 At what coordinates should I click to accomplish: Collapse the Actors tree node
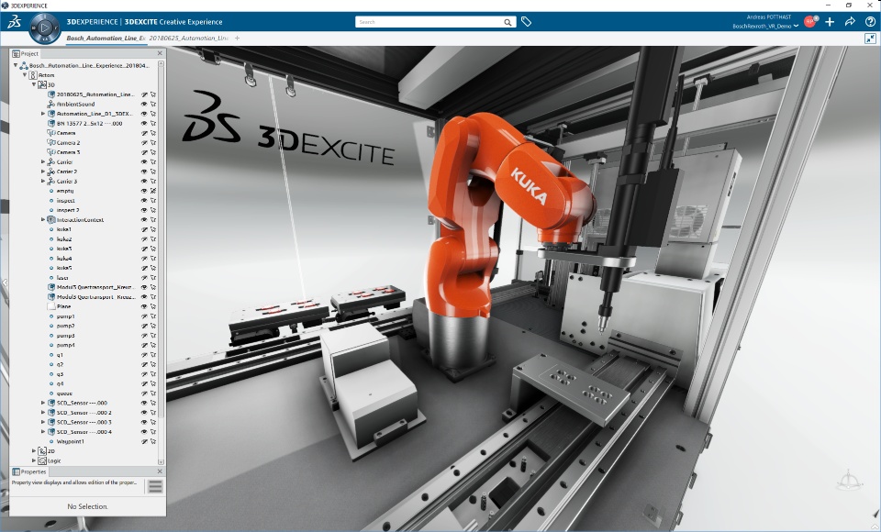[x=25, y=74]
